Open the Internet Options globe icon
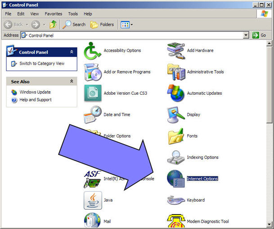 (175, 179)
